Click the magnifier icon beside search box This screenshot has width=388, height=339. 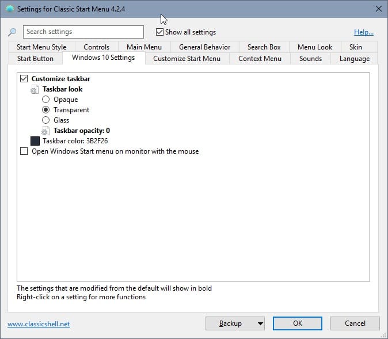(12, 32)
